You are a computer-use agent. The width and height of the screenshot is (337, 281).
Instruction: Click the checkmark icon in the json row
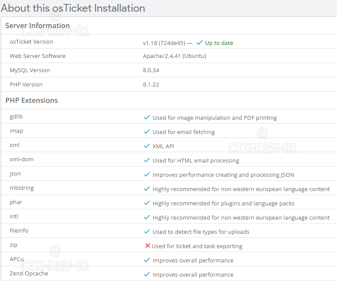click(147, 174)
